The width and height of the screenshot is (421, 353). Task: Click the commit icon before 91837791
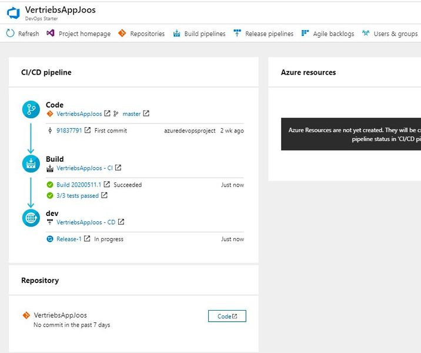[50, 131]
